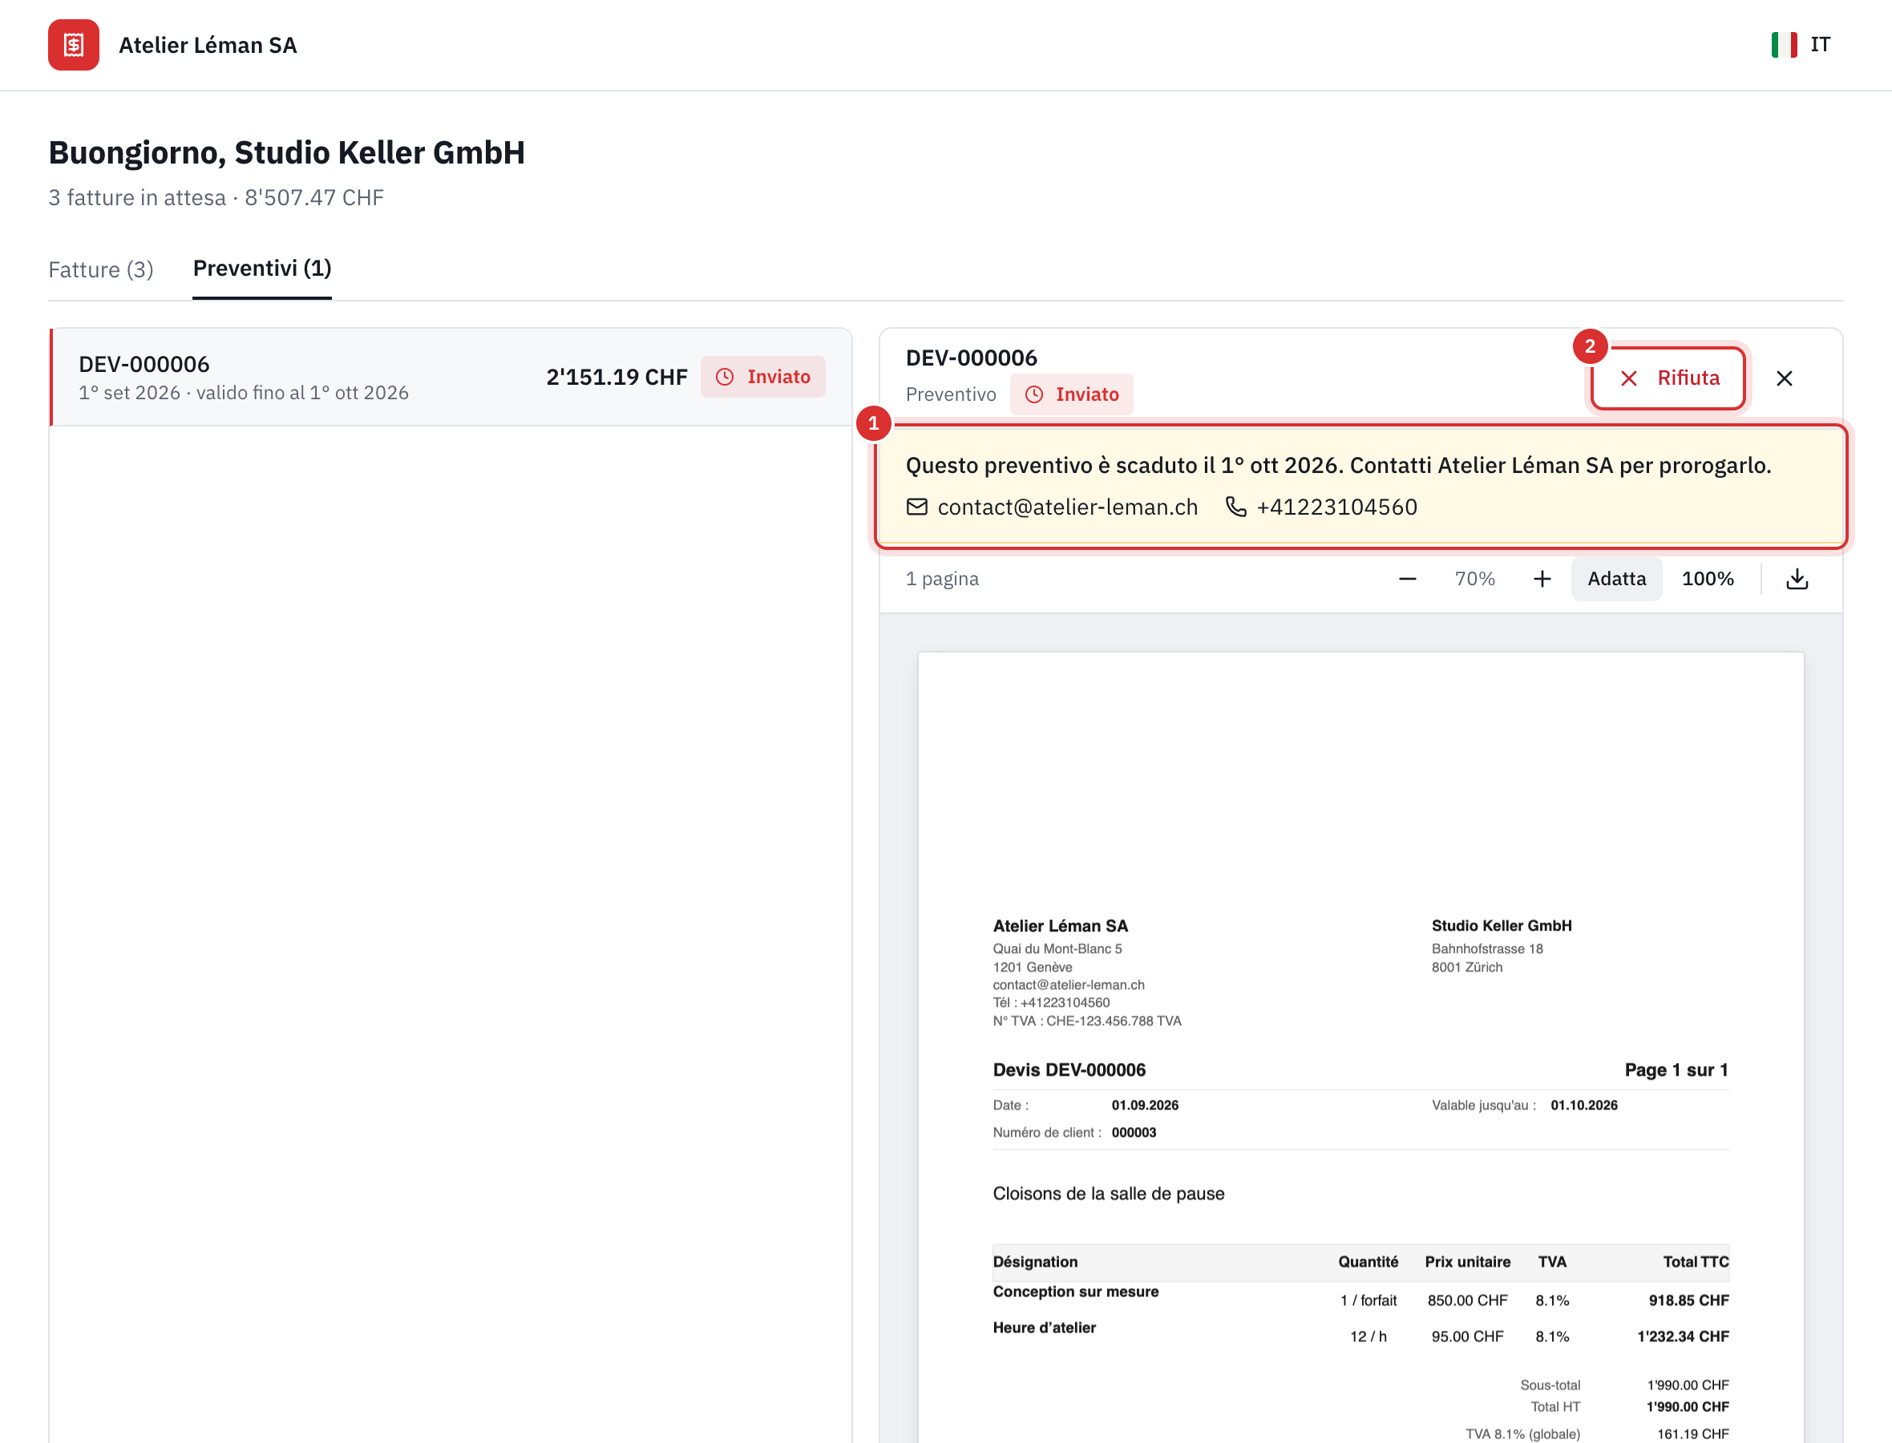
Task: Click the Heure d'atelier line item
Action: (1045, 1328)
